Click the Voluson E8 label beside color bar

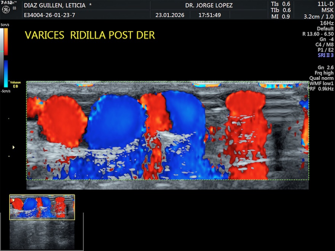[15, 84]
